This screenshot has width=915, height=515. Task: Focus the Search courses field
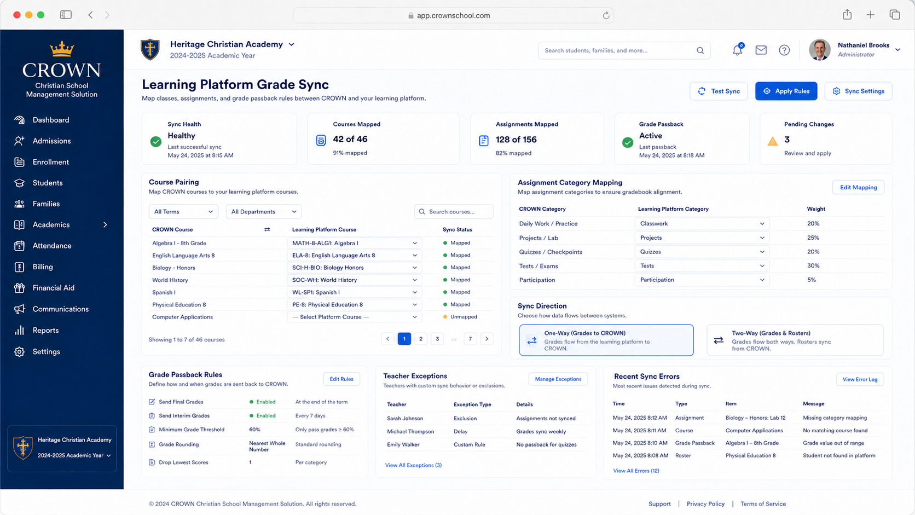pyautogui.click(x=454, y=212)
